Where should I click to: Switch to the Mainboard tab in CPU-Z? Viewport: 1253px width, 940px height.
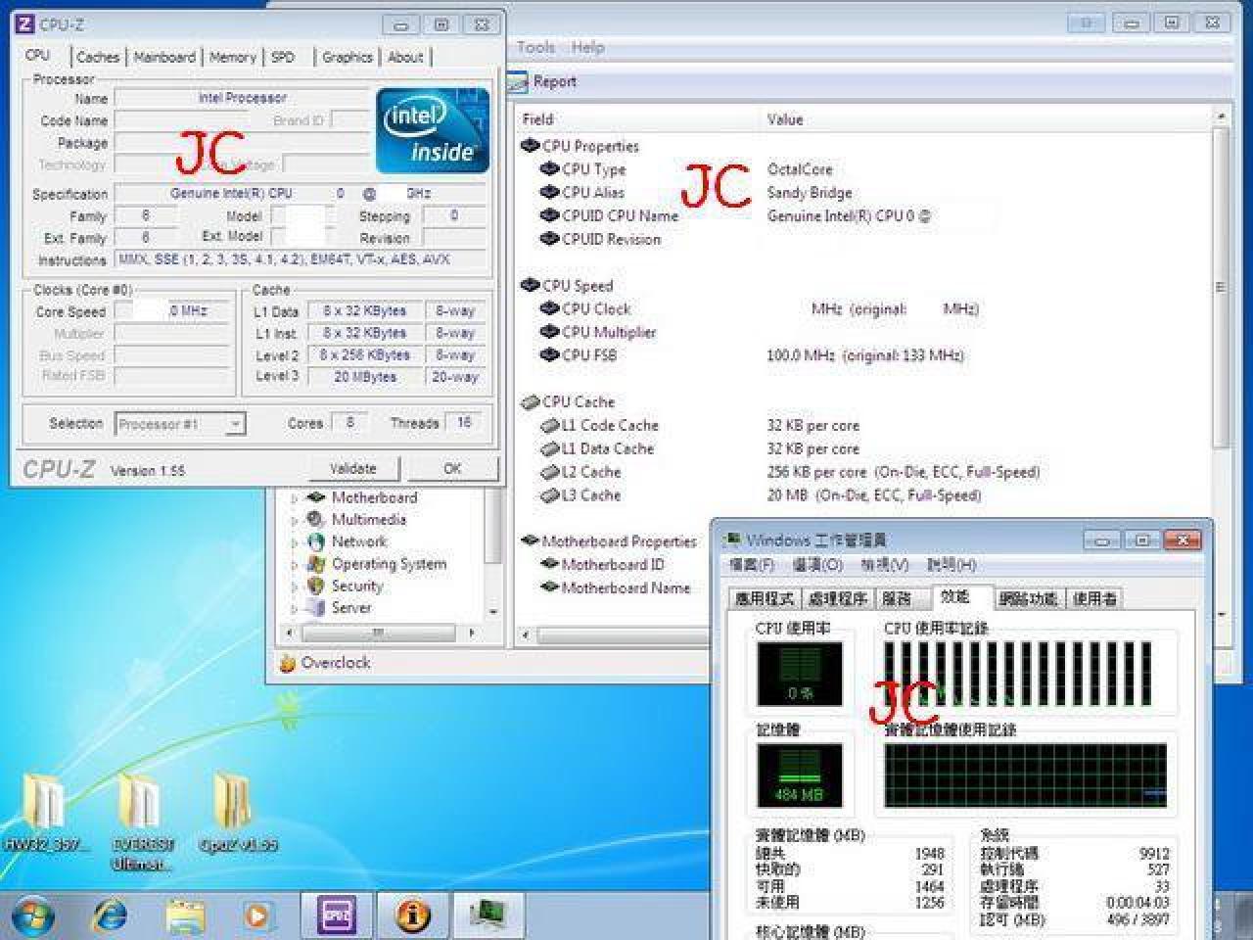tap(164, 57)
